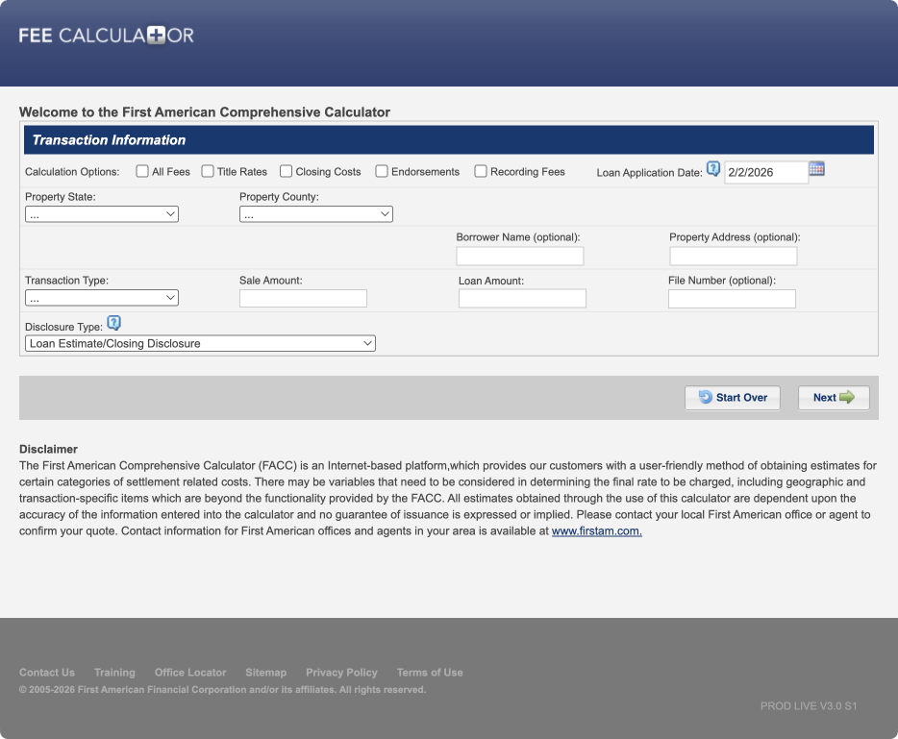Click the Start Over button

tap(733, 397)
